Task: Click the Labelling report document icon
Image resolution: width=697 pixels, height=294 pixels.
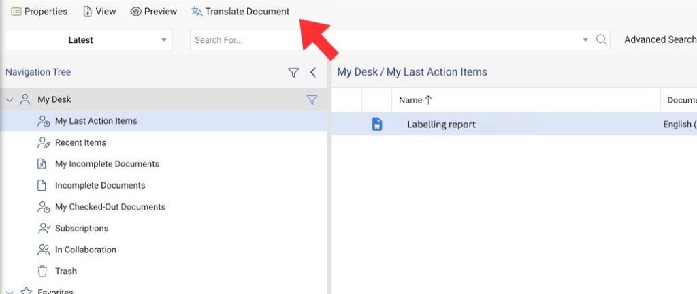Action: [x=377, y=125]
